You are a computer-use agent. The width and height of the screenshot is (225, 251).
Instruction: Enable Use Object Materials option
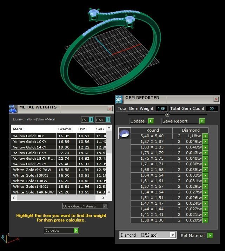point(105,206)
